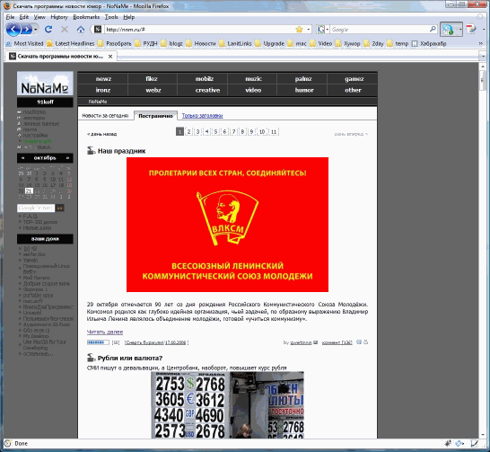
Task: Open the back/forward history dropdown
Action: click(36, 30)
